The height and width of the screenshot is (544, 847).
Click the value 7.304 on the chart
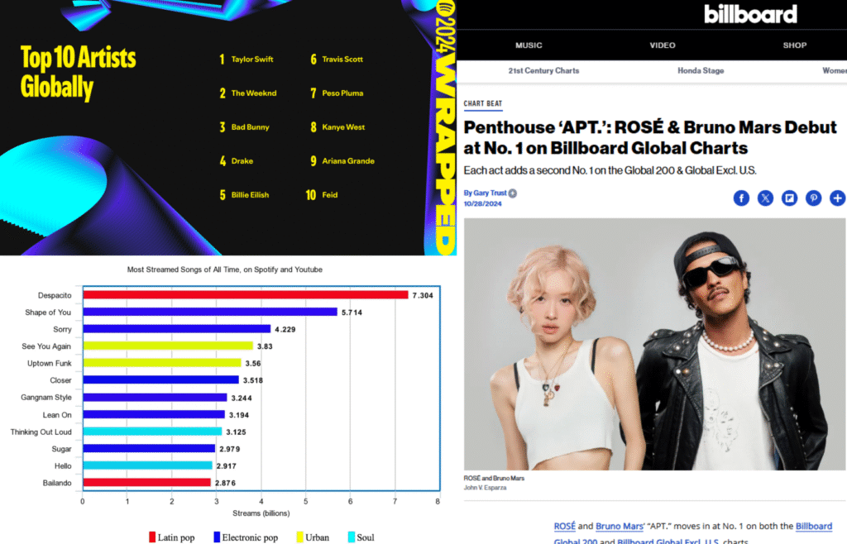pyautogui.click(x=423, y=295)
